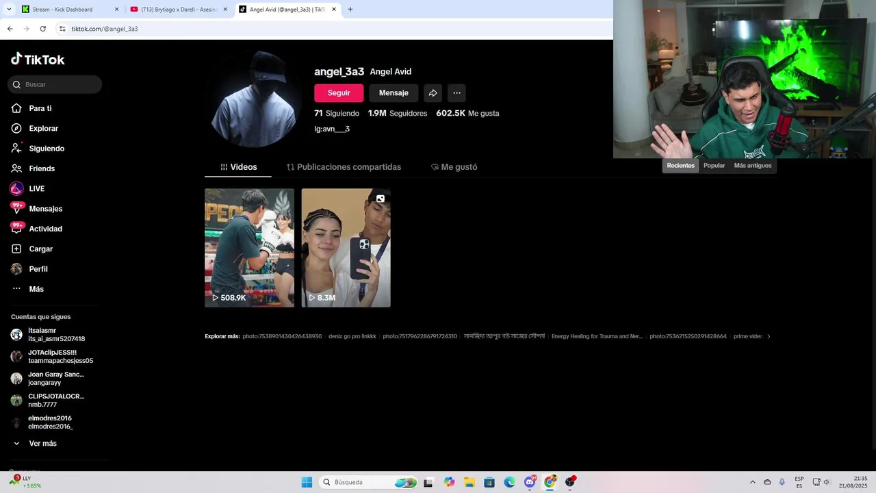Screen dimensions: 876x493
Task: Open a new browser tab
Action: tap(350, 10)
